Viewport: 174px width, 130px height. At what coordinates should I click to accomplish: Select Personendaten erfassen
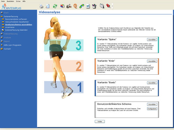pyautogui.click(x=16, y=19)
